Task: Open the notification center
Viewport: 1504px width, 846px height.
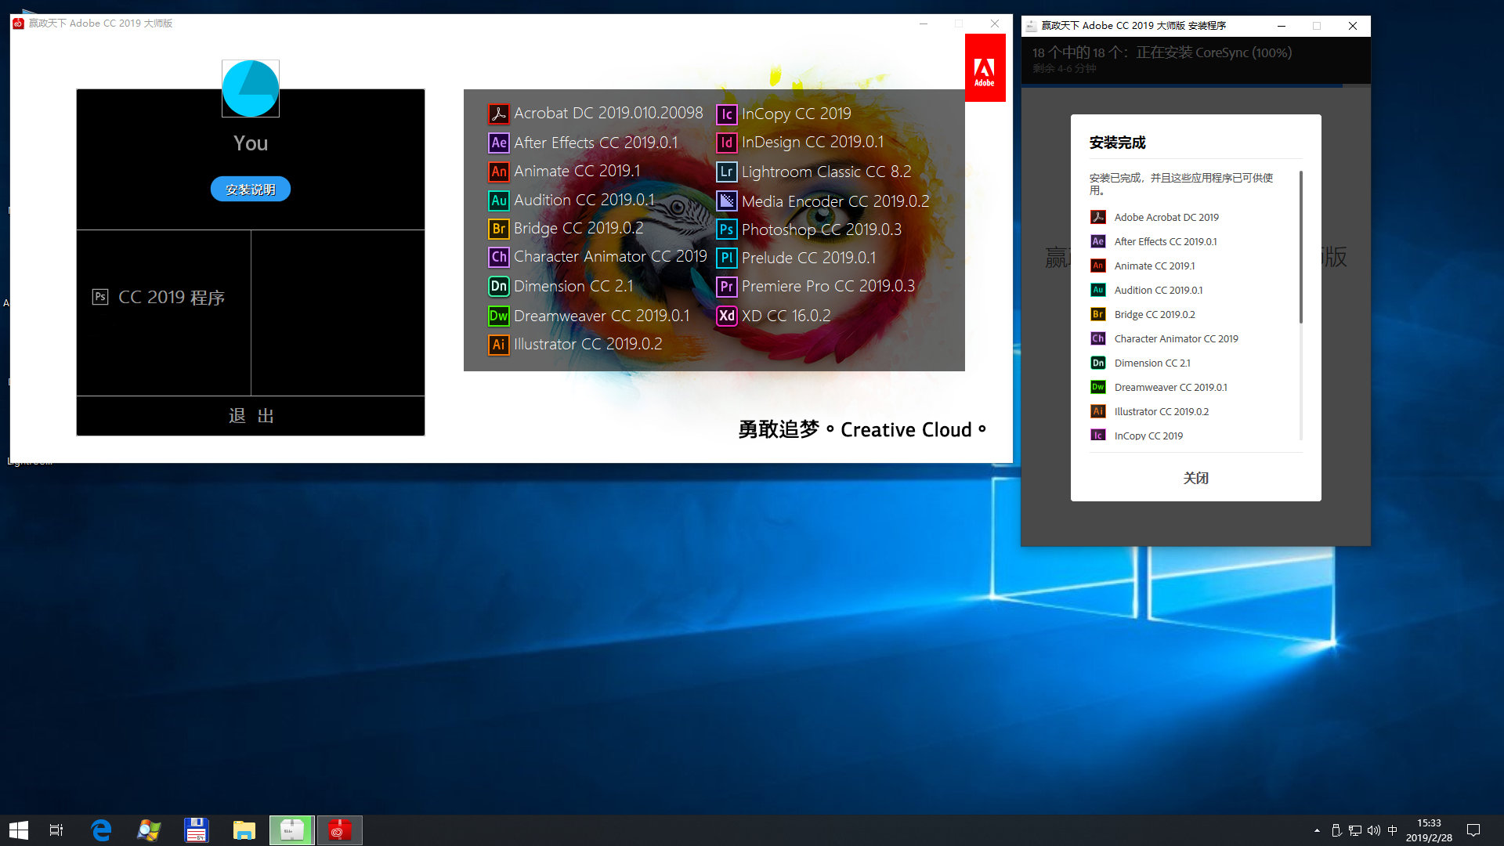Action: pos(1473,830)
